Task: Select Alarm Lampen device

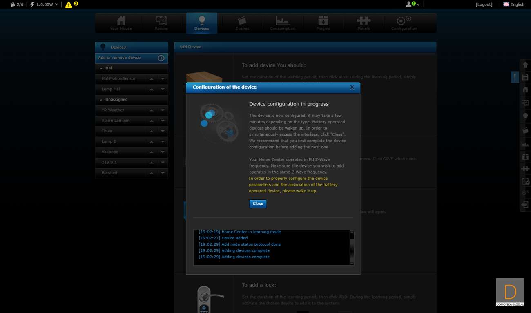Action: pos(116,121)
